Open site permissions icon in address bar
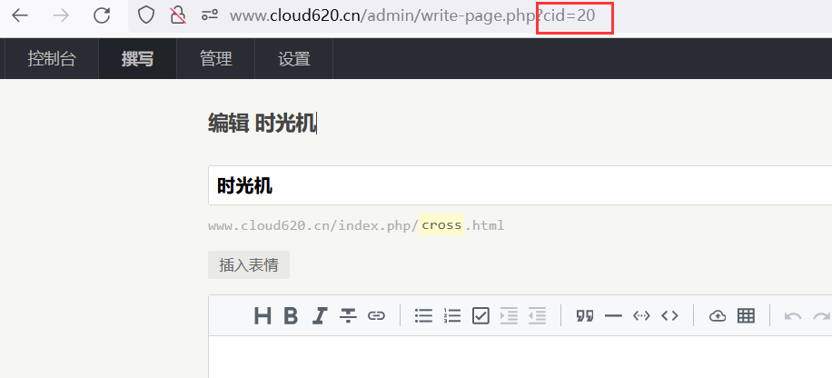Image resolution: width=832 pixels, height=378 pixels. click(x=210, y=15)
